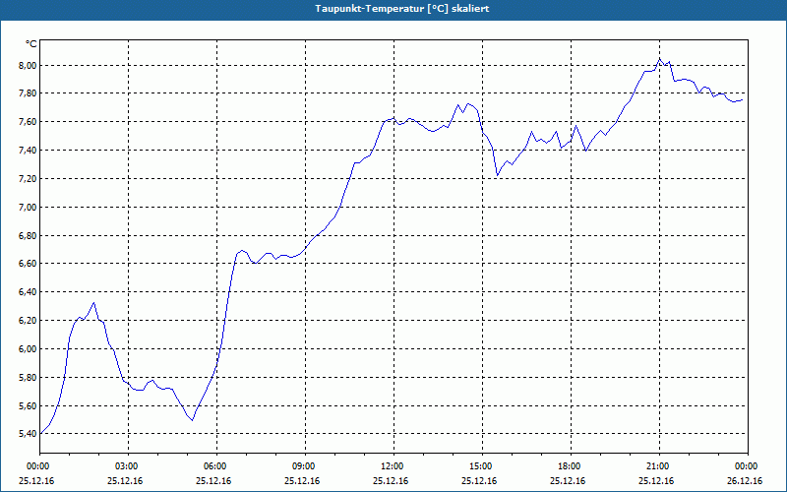The image size is (787, 492).
Task: Select the 6,20 y-axis value
Action: pos(29,321)
